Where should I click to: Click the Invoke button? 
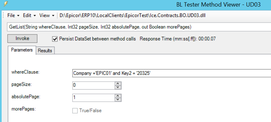pos(22,38)
